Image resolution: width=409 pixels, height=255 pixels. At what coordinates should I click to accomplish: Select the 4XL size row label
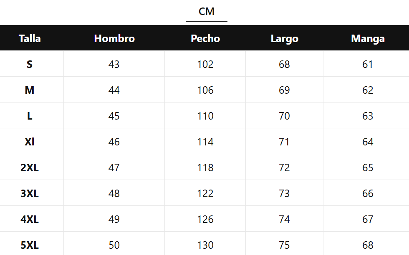point(30,220)
